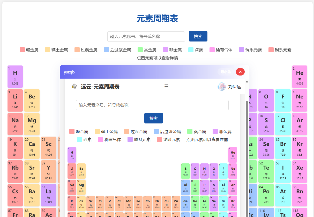Screen dimensions: 314x217
Task: Click 过渡金属 swatch in yszqb window legend
Action: coord(127,132)
